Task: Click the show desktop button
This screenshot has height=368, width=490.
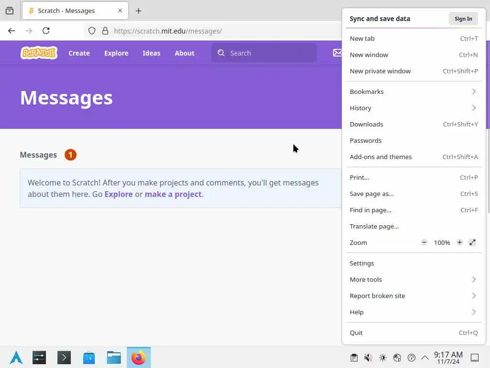Action: pyautogui.click(x=475, y=357)
